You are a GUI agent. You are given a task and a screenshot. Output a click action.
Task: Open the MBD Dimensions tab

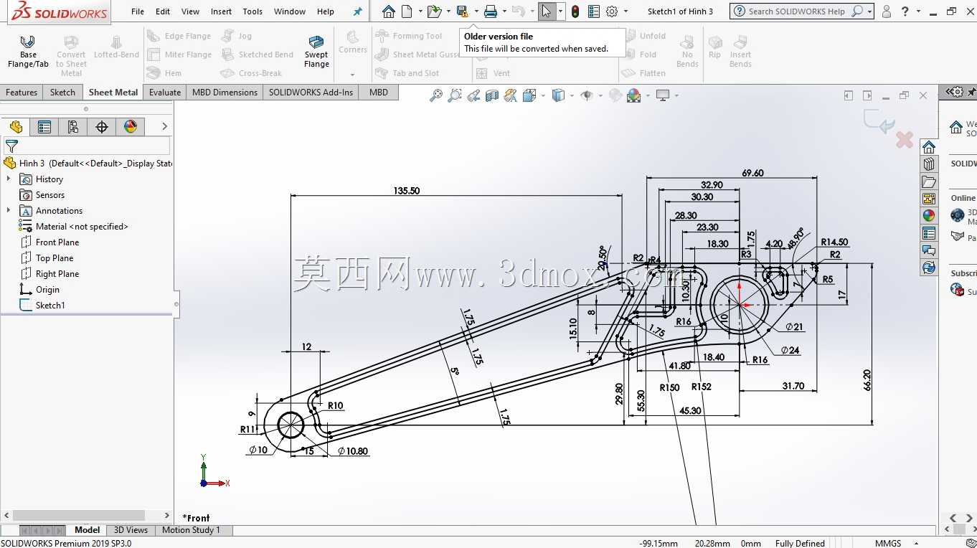225,93
